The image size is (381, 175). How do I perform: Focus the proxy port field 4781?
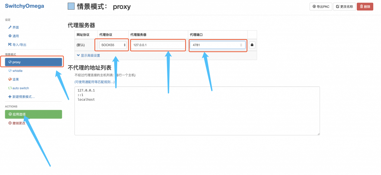tap(217, 45)
